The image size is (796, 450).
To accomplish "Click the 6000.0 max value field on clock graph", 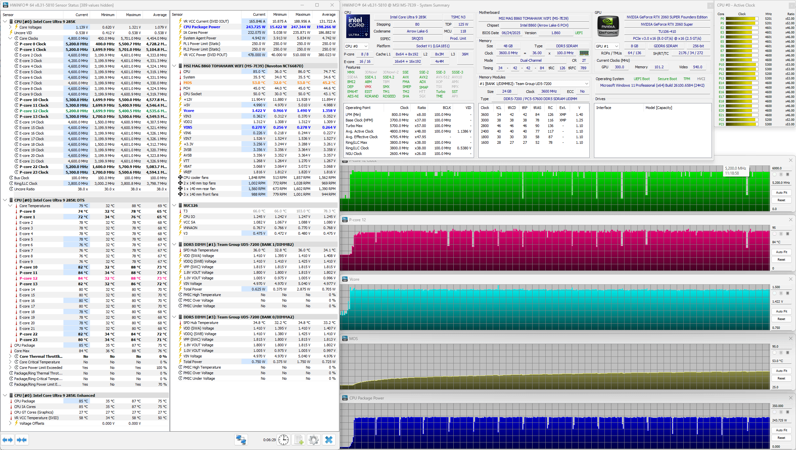I will click(x=782, y=168).
